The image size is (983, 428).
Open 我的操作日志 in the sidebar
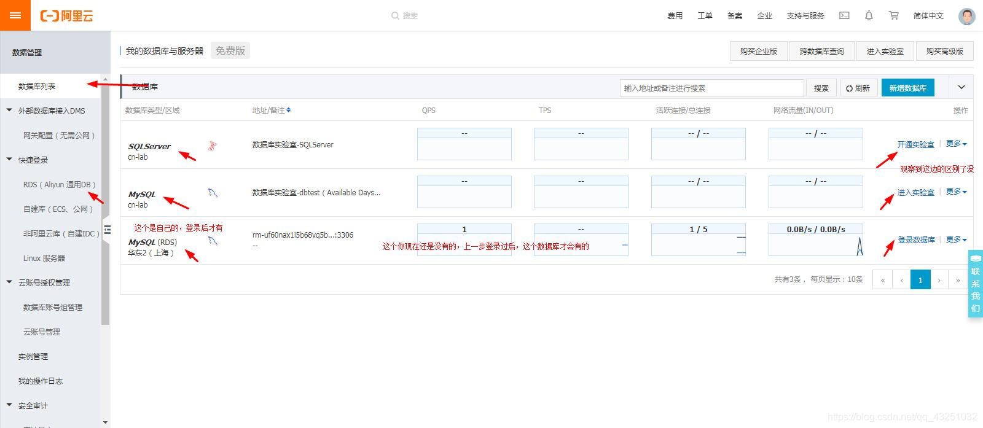click(41, 381)
